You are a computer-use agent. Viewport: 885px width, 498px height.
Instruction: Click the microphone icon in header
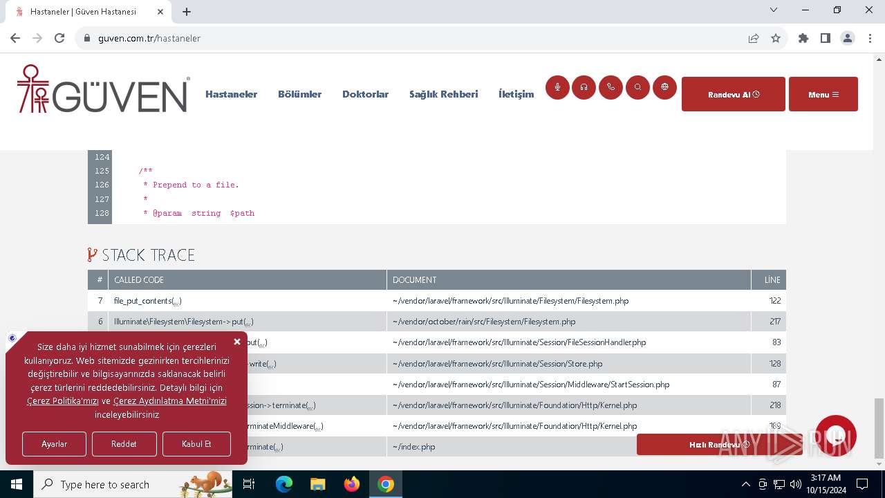point(557,87)
